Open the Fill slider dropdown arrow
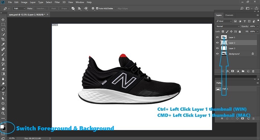This screenshot has width=260, height=140. [257, 31]
